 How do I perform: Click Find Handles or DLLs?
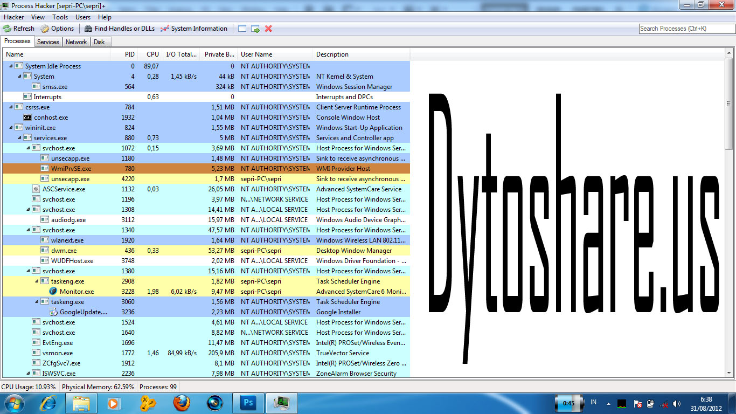coord(120,29)
